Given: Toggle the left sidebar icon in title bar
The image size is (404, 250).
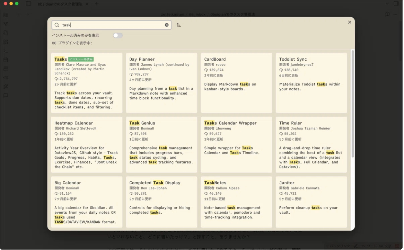Looking at the screenshot, I should [29, 3].
